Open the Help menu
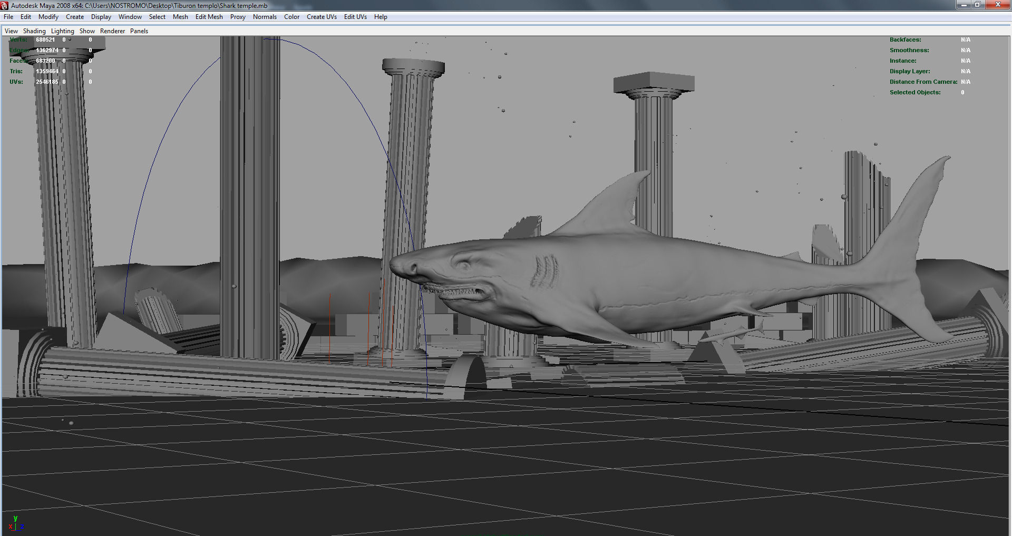The width and height of the screenshot is (1012, 536). 381,17
